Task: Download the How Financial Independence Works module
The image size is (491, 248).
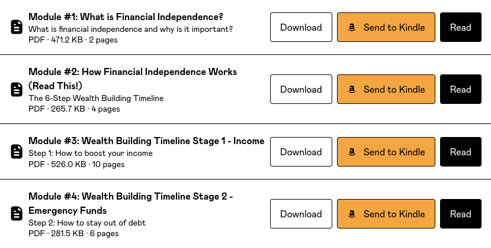Action: tap(301, 90)
